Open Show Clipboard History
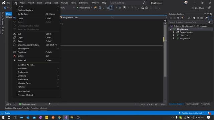Viewport: 214px width, 120px height. click(x=36, y=45)
